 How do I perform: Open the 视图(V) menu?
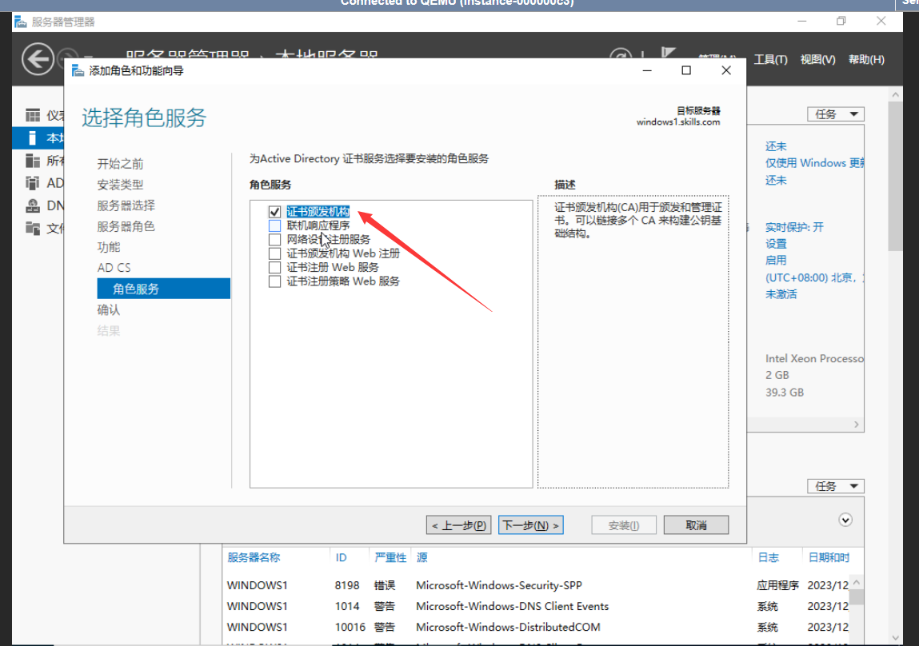click(x=817, y=60)
